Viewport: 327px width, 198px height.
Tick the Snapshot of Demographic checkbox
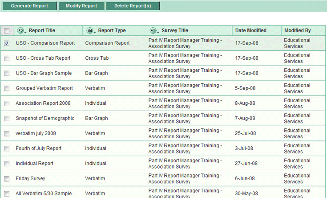7,119
